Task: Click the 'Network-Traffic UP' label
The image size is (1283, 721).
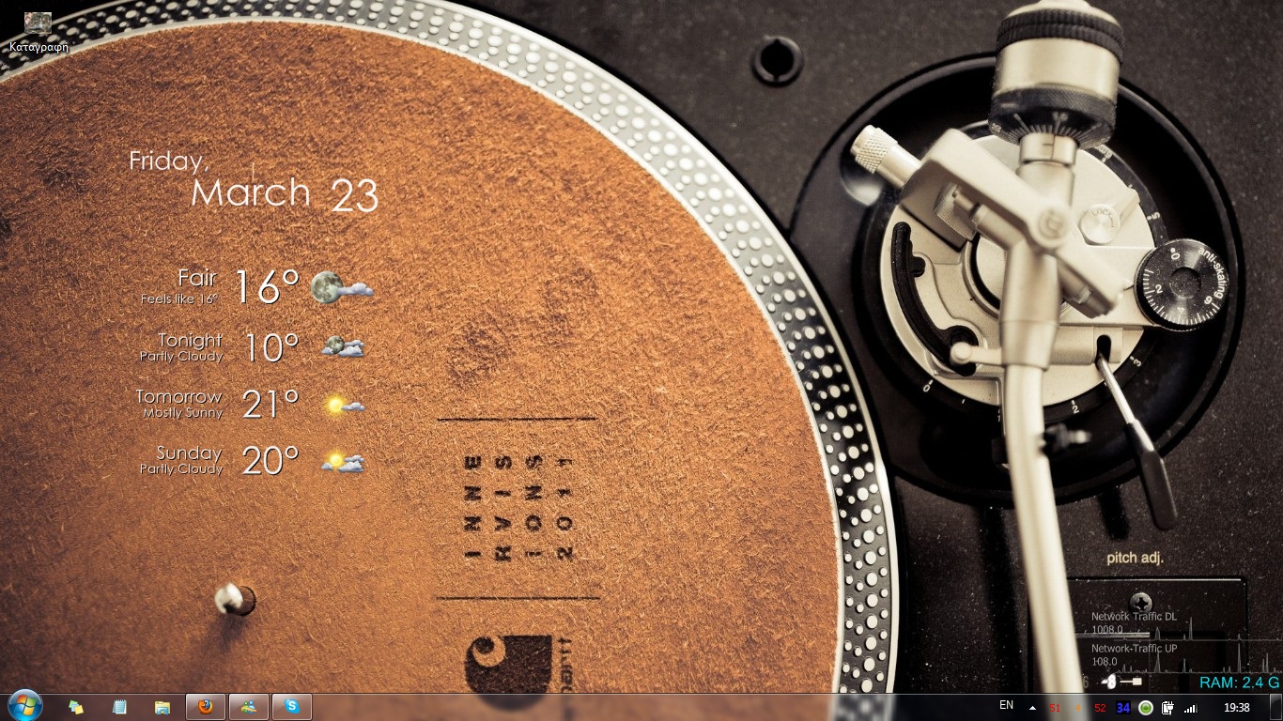Action: (x=1134, y=649)
